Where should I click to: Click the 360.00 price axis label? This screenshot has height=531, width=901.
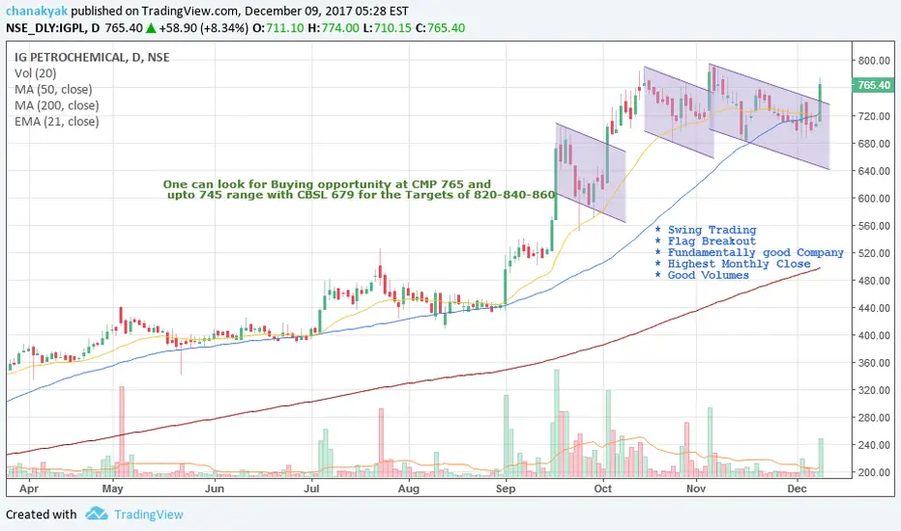coord(874,363)
